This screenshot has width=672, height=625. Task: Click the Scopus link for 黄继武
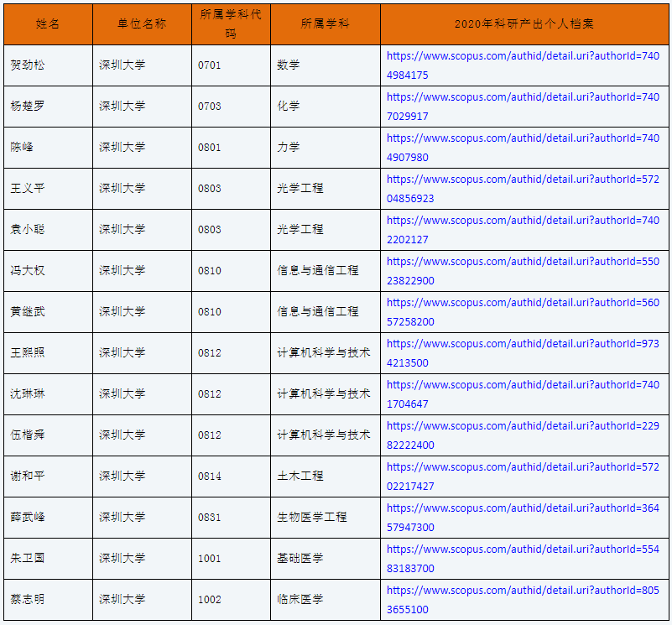point(523,303)
